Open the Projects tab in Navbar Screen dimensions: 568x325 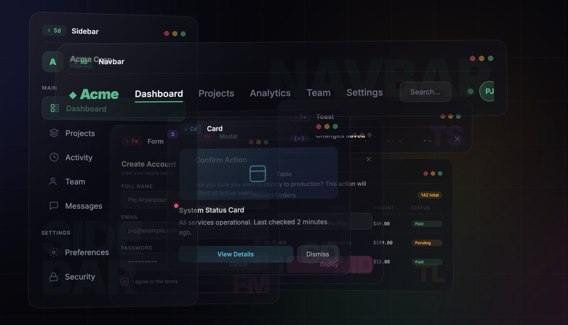(x=216, y=93)
